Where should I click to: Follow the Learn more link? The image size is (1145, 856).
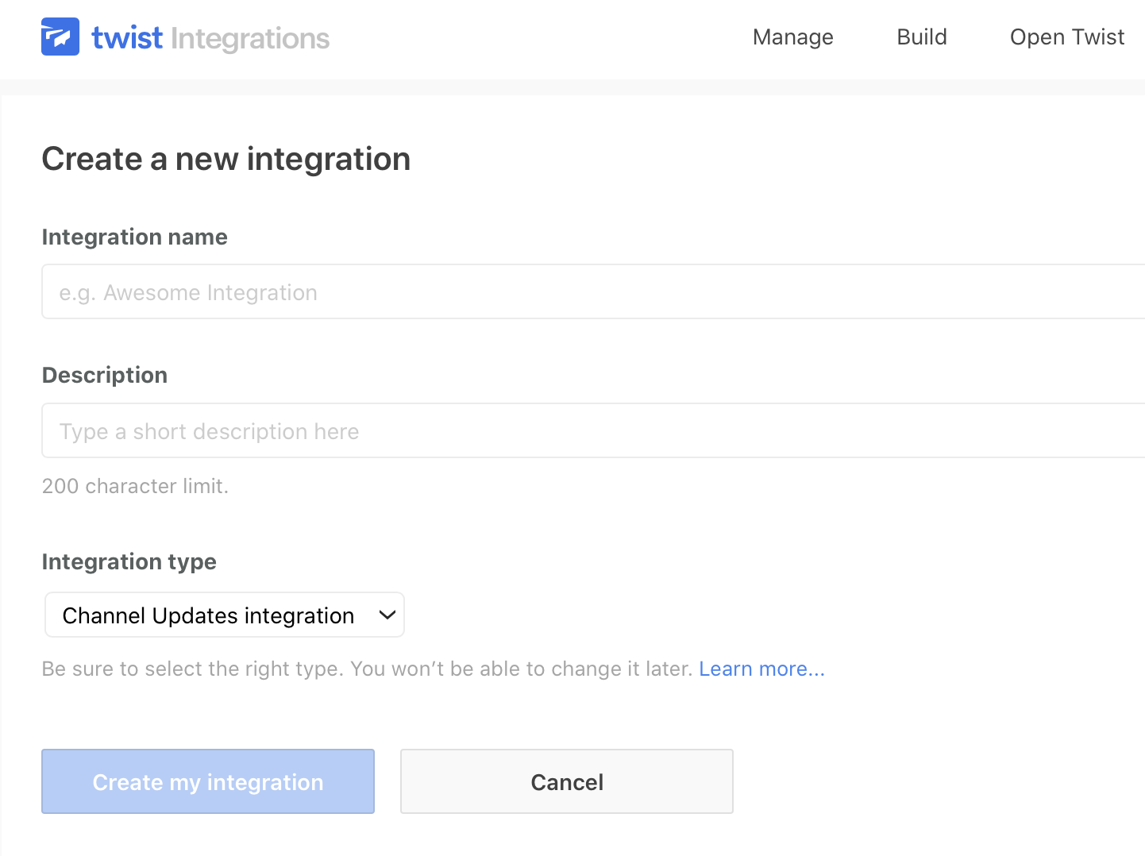click(761, 669)
